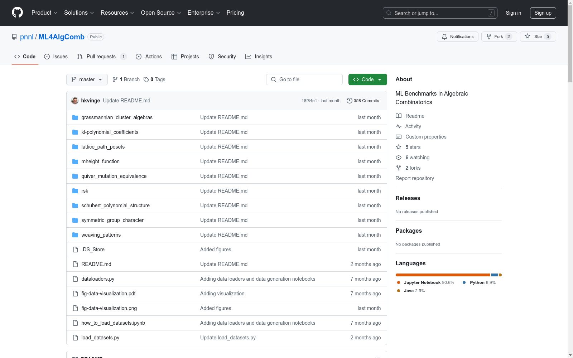Click the Activity pulse icon

[x=399, y=126]
